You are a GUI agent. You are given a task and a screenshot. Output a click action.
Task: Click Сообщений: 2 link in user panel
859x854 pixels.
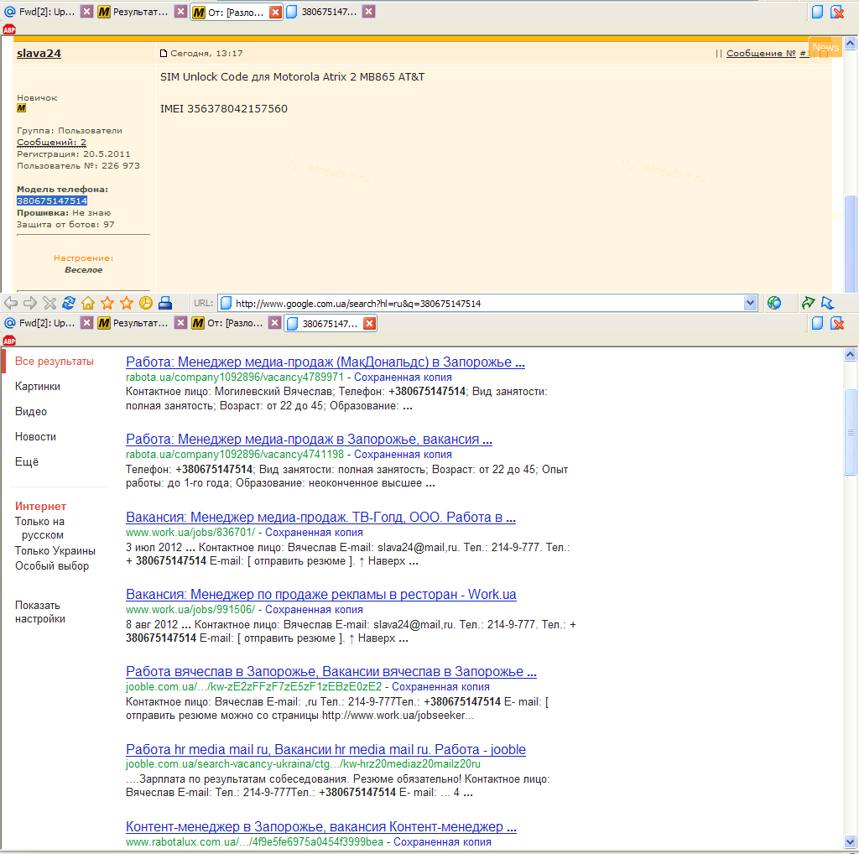tap(51, 142)
